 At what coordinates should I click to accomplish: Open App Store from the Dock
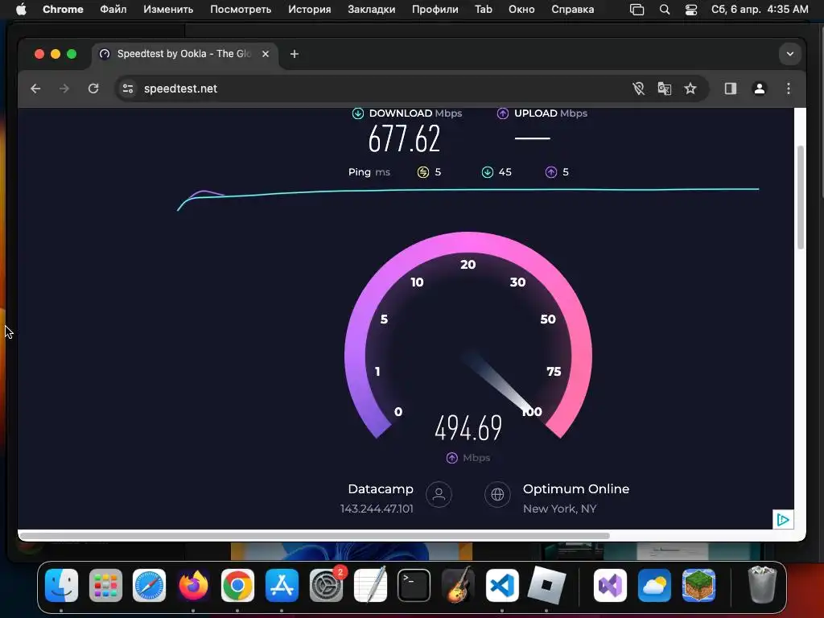click(x=282, y=586)
